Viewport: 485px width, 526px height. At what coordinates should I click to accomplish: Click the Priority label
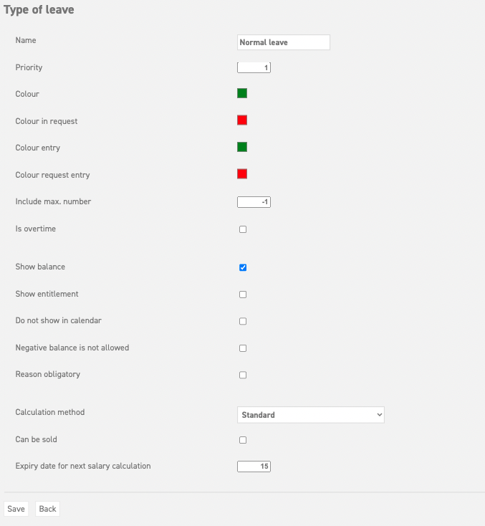coord(29,67)
